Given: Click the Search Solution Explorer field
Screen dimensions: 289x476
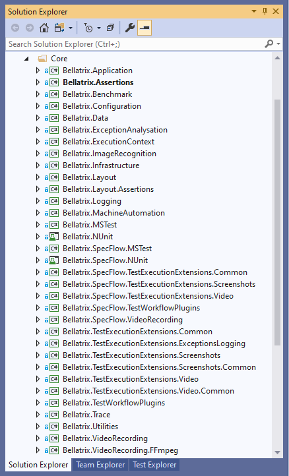Looking at the screenshot, I should click(134, 44).
